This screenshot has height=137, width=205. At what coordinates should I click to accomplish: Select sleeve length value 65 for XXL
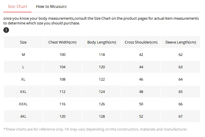(x=181, y=92)
